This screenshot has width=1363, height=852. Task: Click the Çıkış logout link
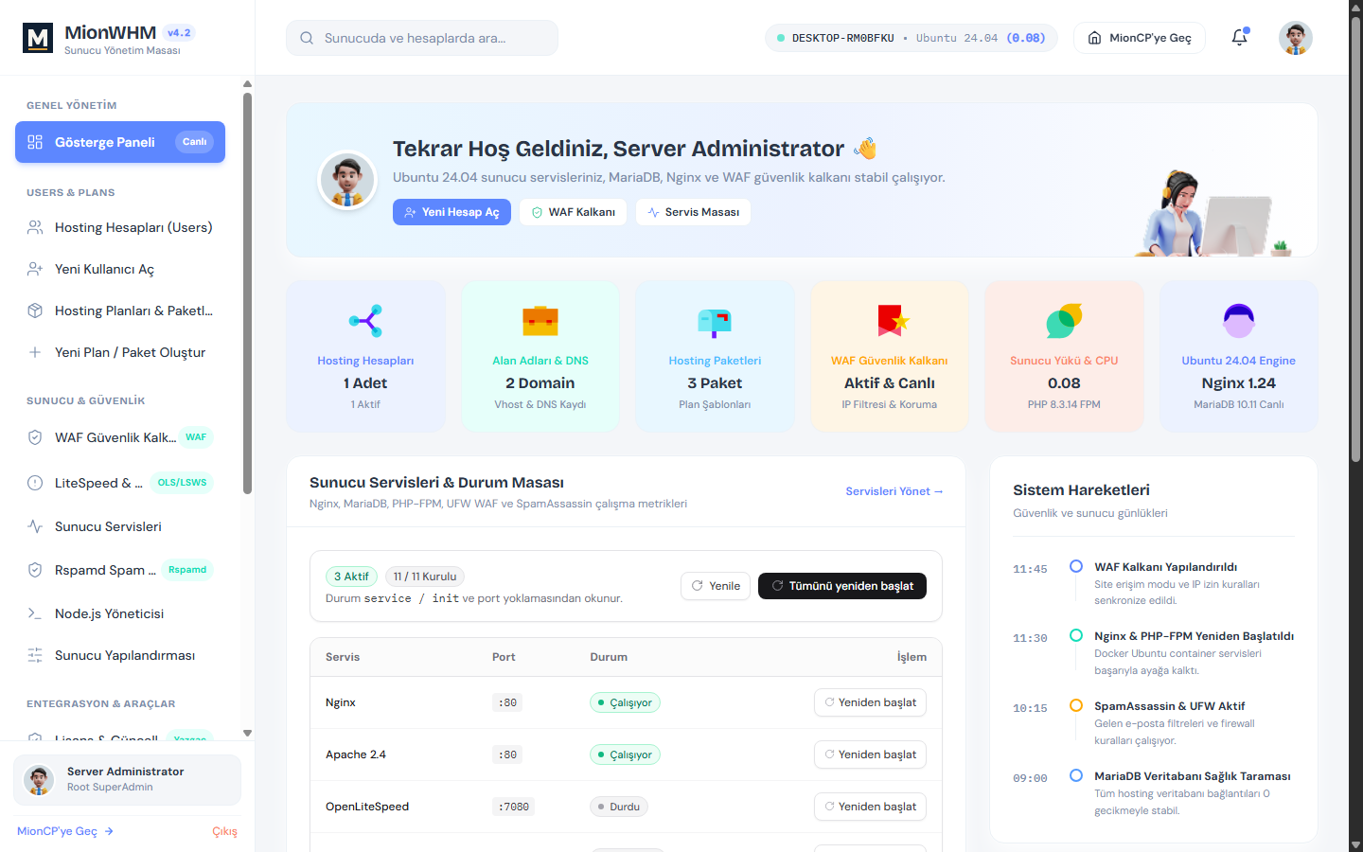tap(224, 831)
